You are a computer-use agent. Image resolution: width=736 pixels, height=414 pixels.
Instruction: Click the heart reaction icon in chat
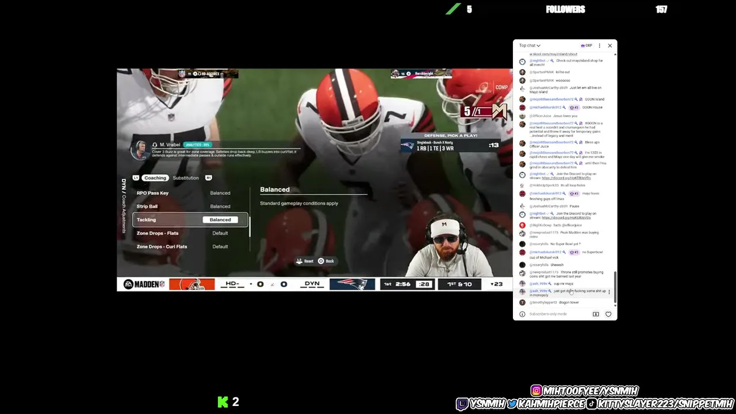[608, 314]
